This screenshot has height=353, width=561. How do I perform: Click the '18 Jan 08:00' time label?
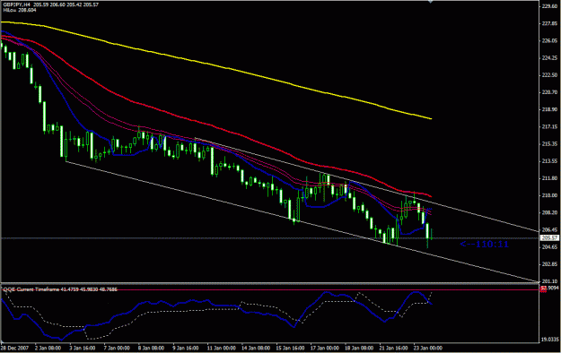click(359, 348)
